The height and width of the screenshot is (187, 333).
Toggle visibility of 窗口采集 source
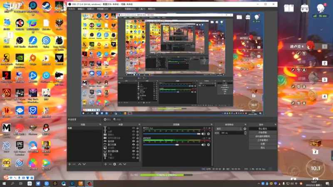[x=133, y=144]
